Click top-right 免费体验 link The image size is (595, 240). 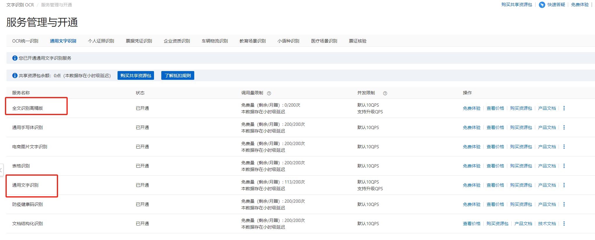click(x=580, y=5)
